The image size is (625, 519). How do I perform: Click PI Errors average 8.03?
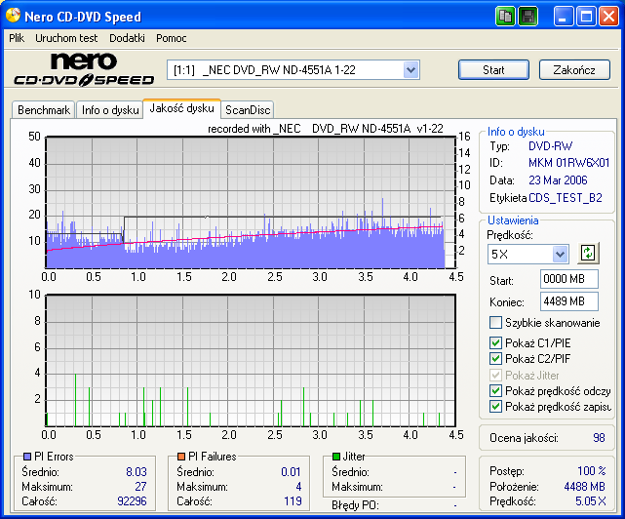(x=137, y=472)
